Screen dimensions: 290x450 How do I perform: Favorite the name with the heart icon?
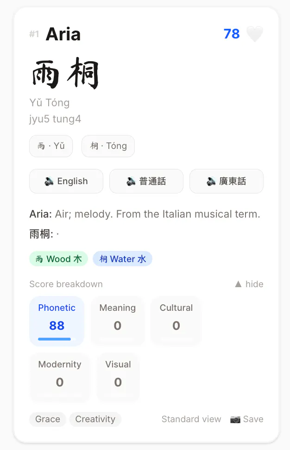pos(255,34)
